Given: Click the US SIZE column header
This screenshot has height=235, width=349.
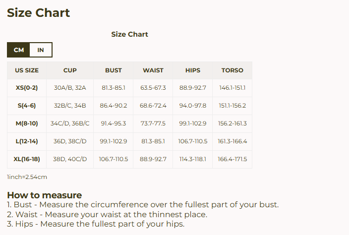Looking at the screenshot, I should [x=27, y=70].
